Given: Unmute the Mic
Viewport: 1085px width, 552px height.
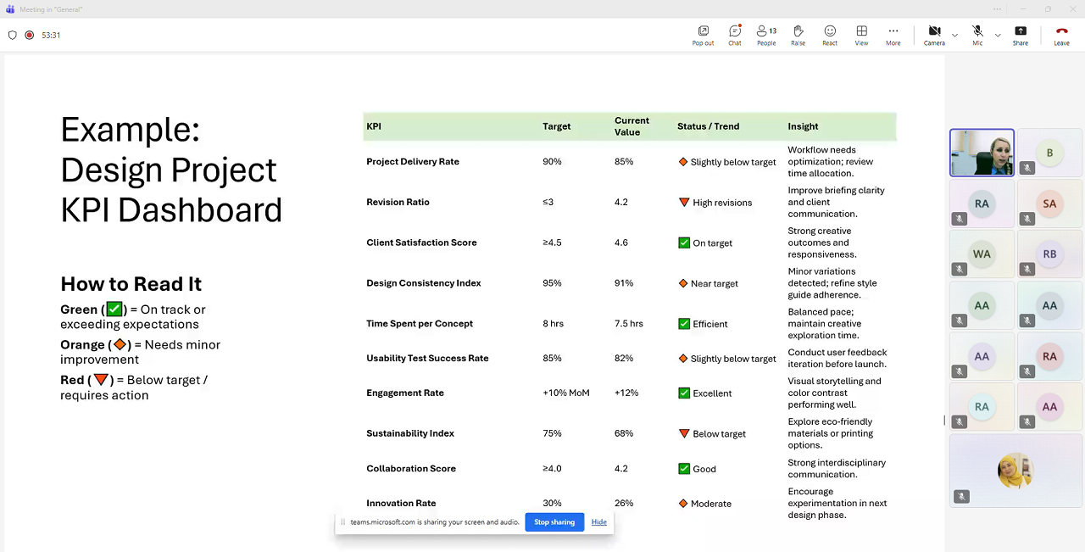Looking at the screenshot, I should point(977,35).
